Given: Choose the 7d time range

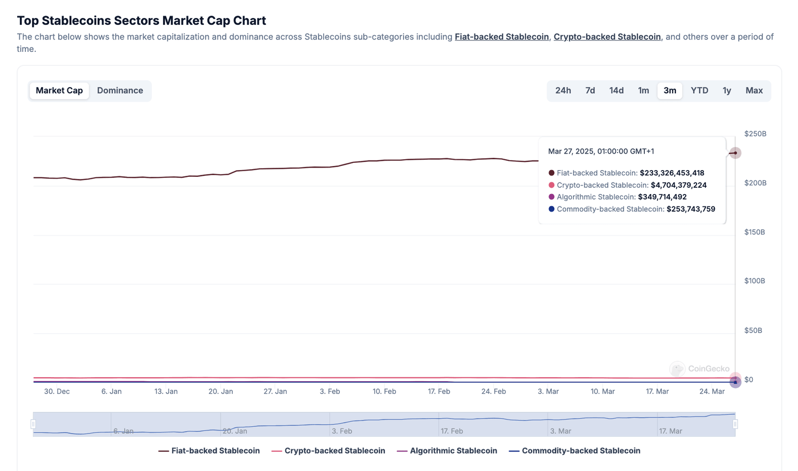Looking at the screenshot, I should (590, 91).
